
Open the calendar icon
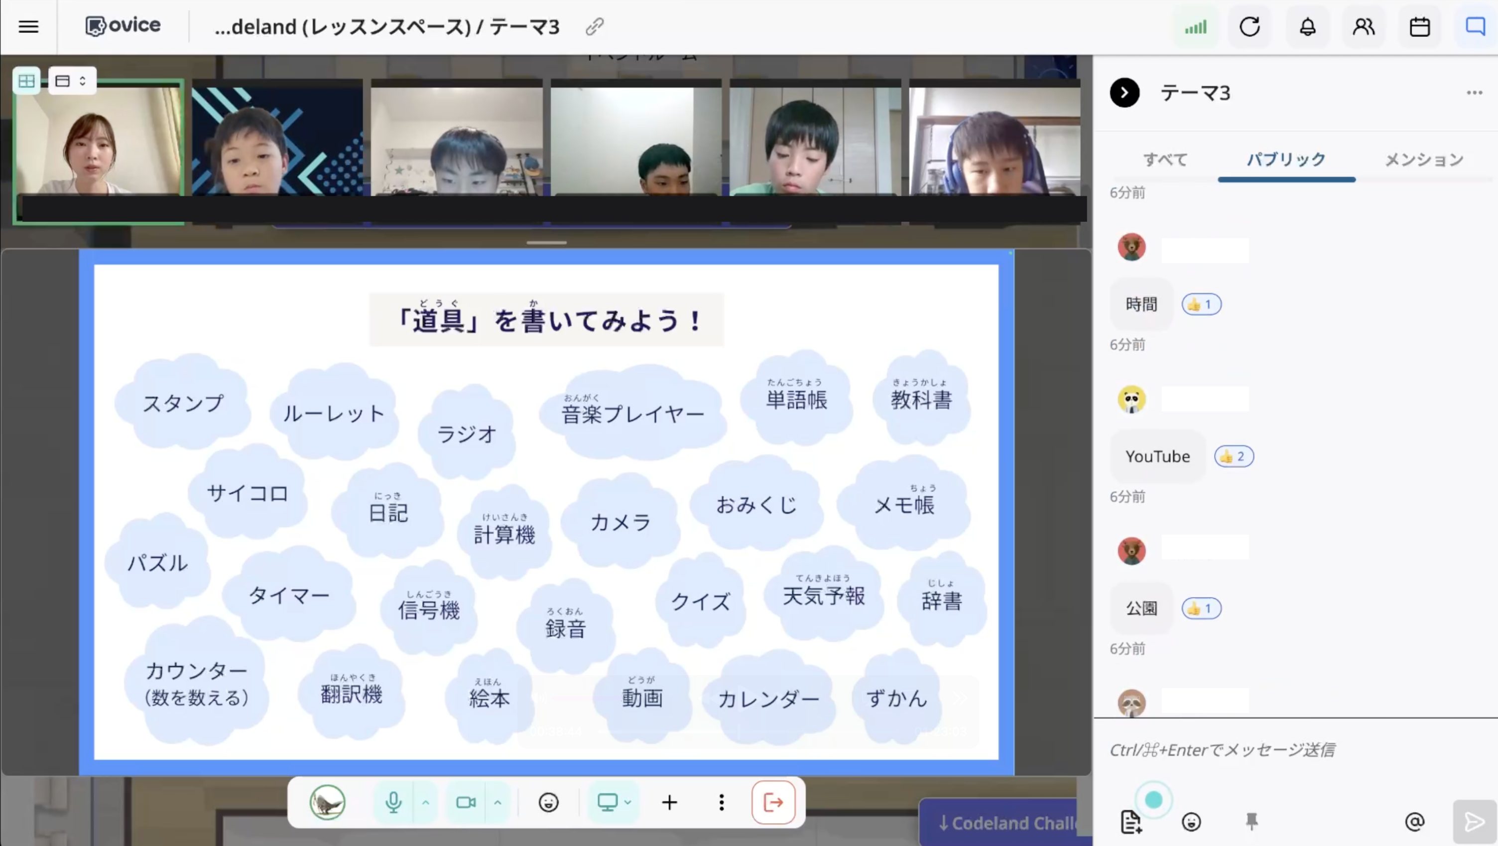click(x=1419, y=27)
